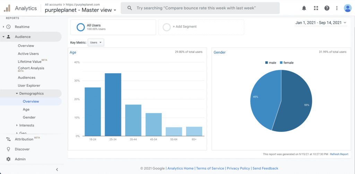Screen dimensions: 355x174
Task: Click the 55-64 age bar
Action: pos(174,132)
